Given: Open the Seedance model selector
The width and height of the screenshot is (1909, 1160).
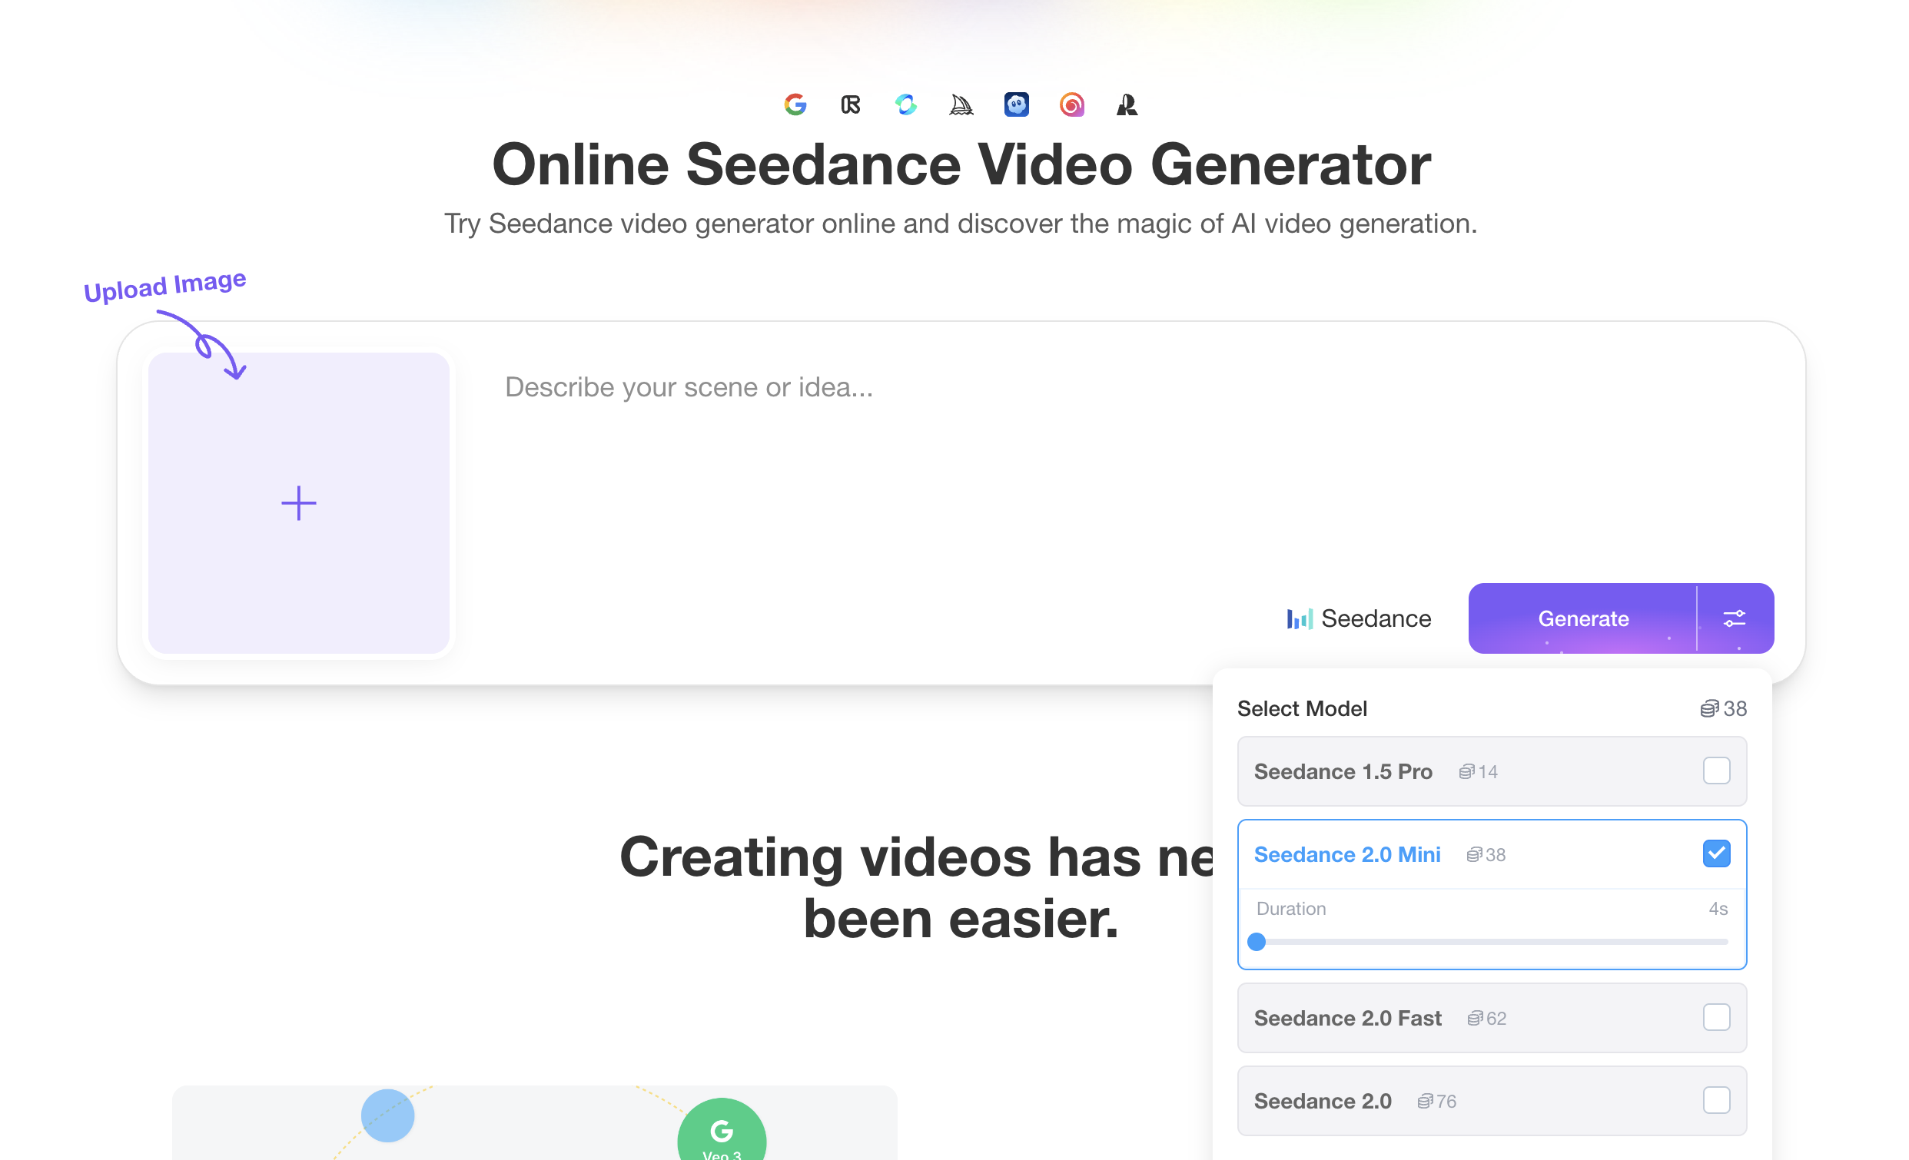Looking at the screenshot, I should (x=1359, y=618).
